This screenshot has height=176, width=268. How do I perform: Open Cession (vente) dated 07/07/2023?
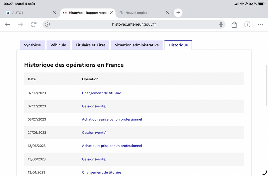pyautogui.click(x=94, y=106)
